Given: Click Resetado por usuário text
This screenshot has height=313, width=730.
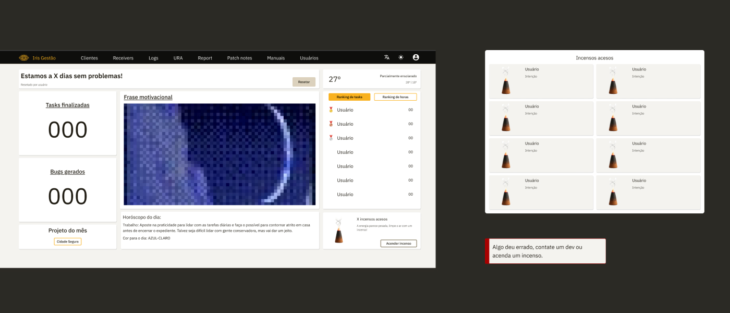Looking at the screenshot, I should (x=34, y=85).
